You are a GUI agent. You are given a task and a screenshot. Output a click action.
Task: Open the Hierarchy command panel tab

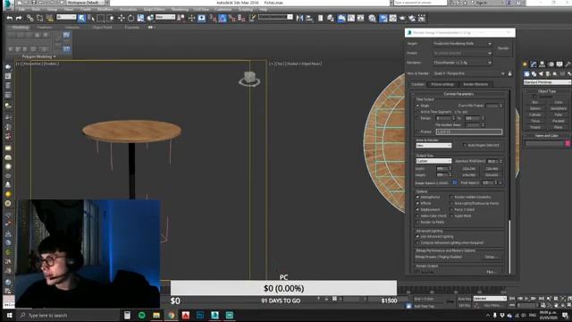tap(543, 64)
